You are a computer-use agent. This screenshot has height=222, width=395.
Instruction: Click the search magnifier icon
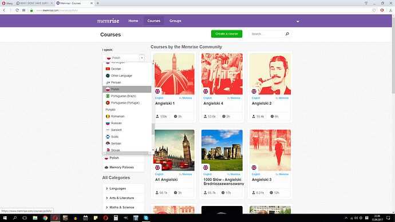coord(287,34)
